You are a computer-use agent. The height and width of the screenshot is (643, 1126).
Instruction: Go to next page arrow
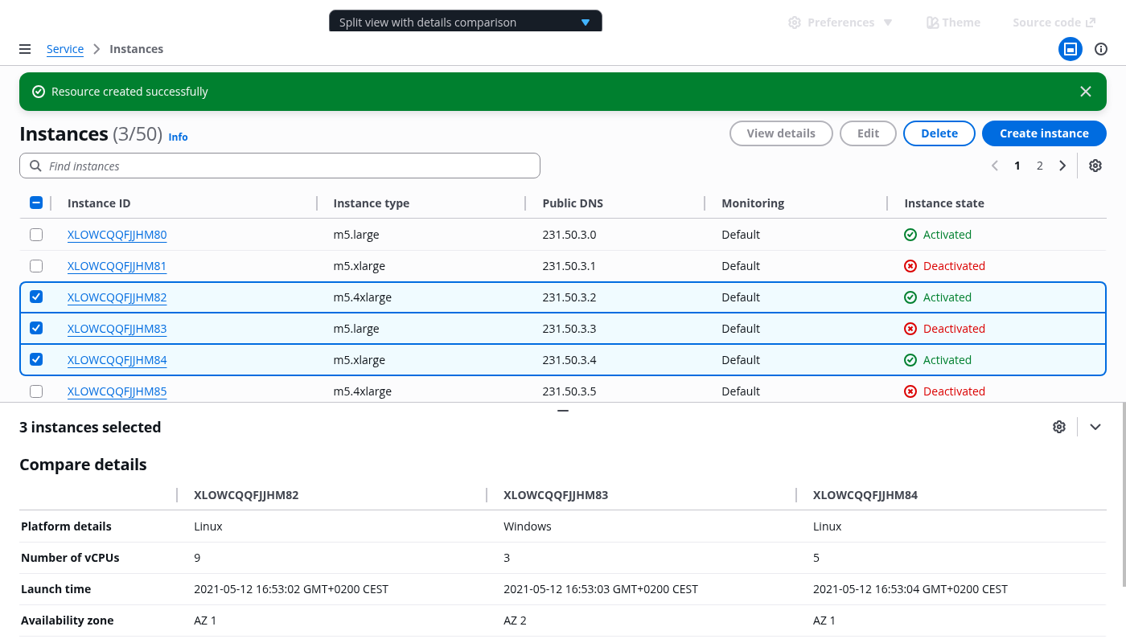pyautogui.click(x=1062, y=166)
